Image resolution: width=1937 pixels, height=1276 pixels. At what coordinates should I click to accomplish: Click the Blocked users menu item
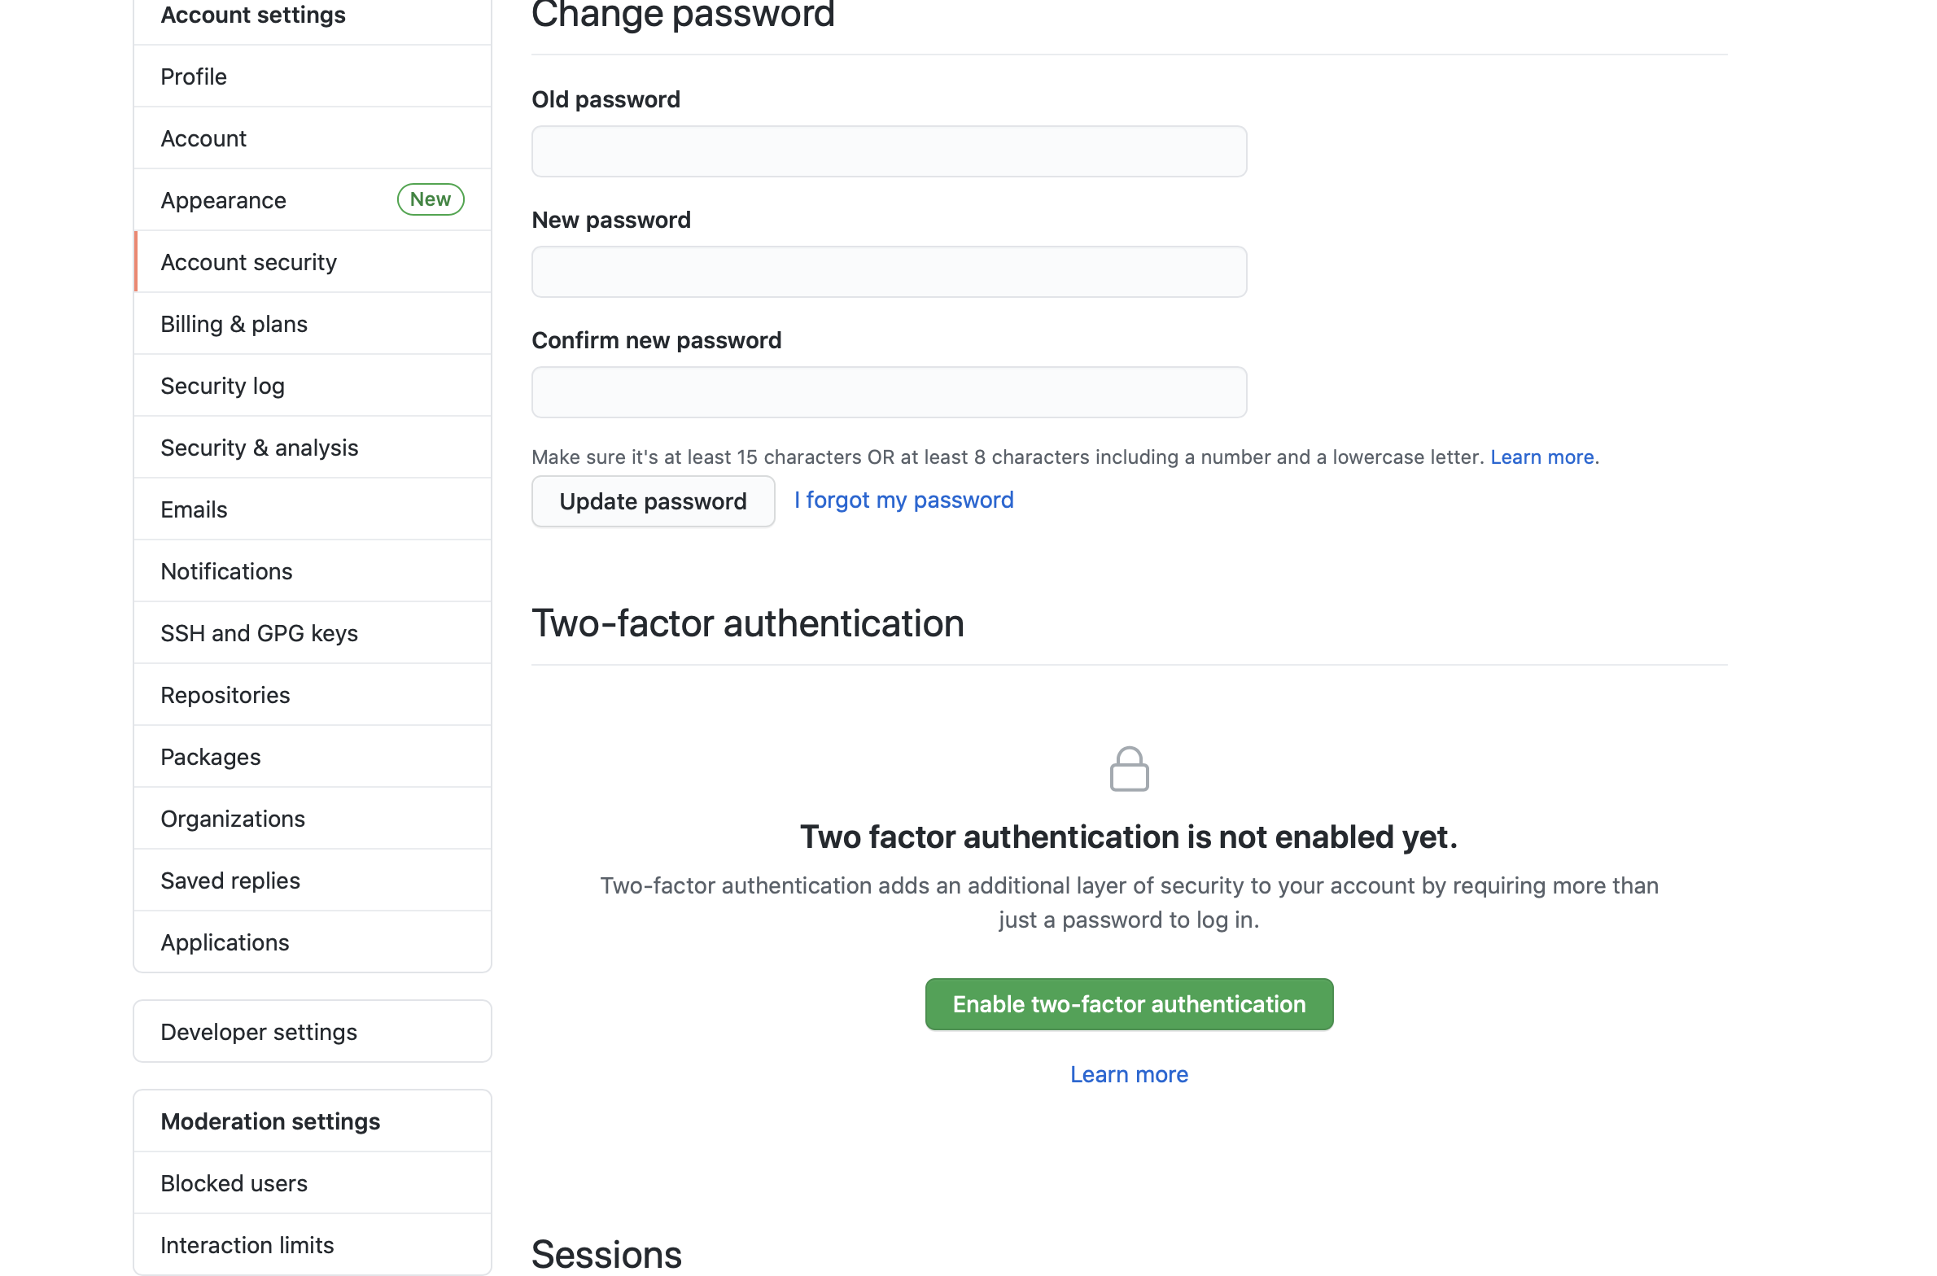pyautogui.click(x=232, y=1182)
